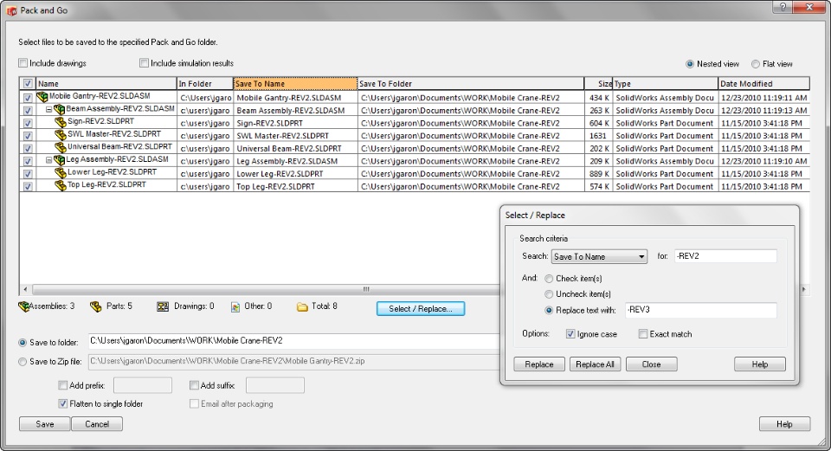Enable Include drawings checkbox
The height and width of the screenshot is (451, 831).
pyautogui.click(x=23, y=63)
